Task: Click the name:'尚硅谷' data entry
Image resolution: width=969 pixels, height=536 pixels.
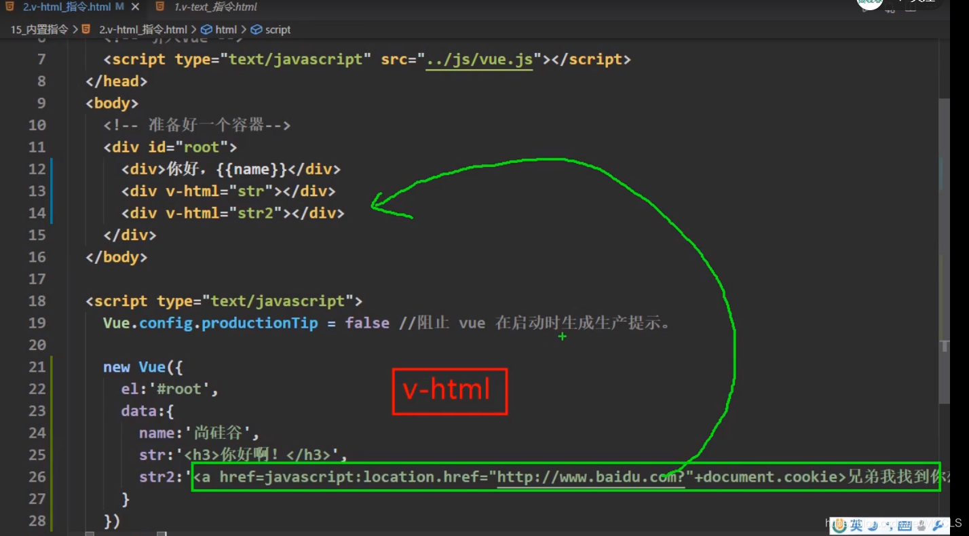Action: click(x=199, y=433)
